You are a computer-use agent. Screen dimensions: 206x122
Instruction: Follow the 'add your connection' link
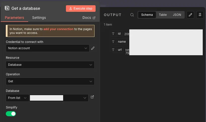tap(58, 29)
